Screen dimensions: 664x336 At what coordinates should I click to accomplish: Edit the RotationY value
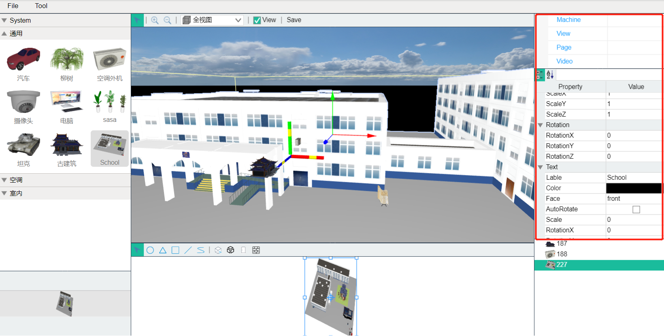(x=634, y=146)
